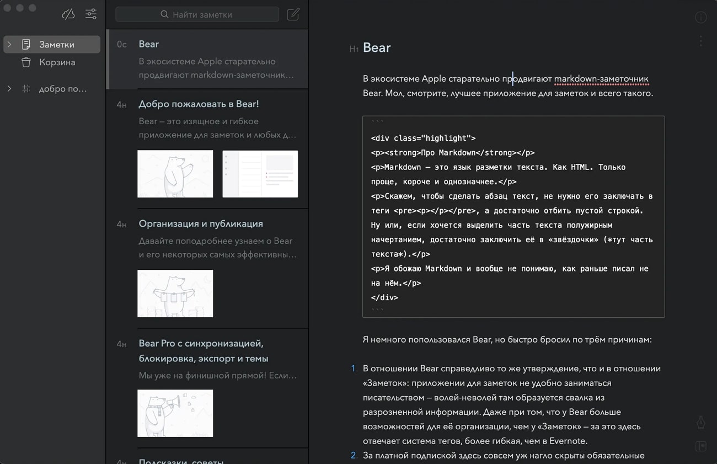This screenshot has height=464, width=717.
Task: Select Заметки in the sidebar
Action: (x=52, y=45)
